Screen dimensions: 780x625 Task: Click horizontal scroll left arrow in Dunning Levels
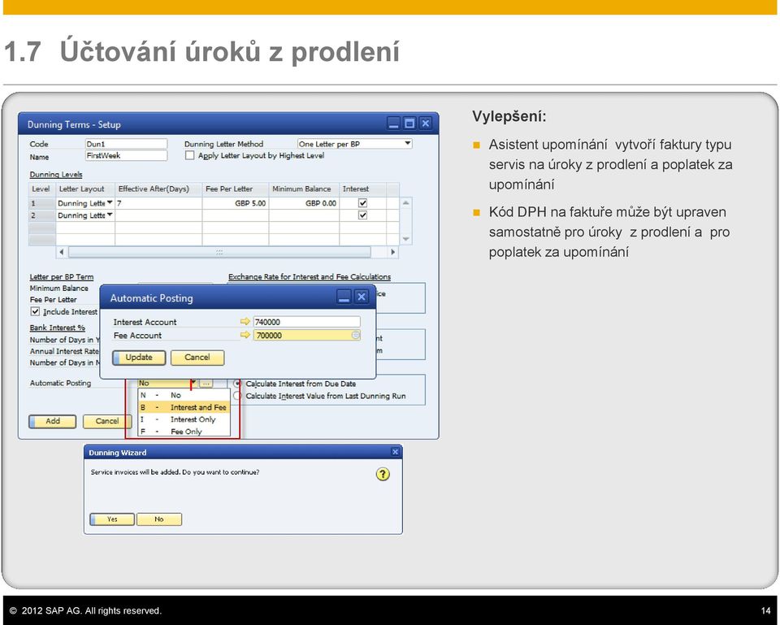(61, 252)
